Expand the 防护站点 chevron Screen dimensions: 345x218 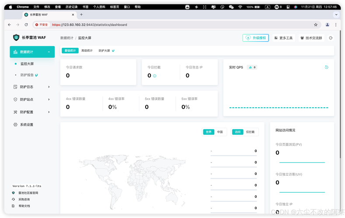point(49,99)
